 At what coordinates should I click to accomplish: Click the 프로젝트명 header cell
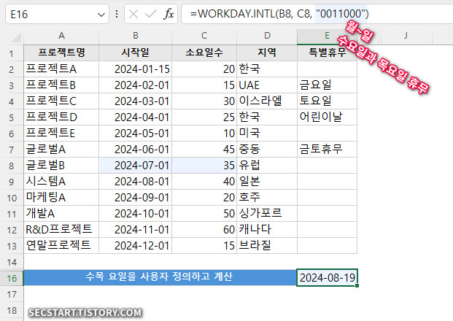[x=61, y=53]
